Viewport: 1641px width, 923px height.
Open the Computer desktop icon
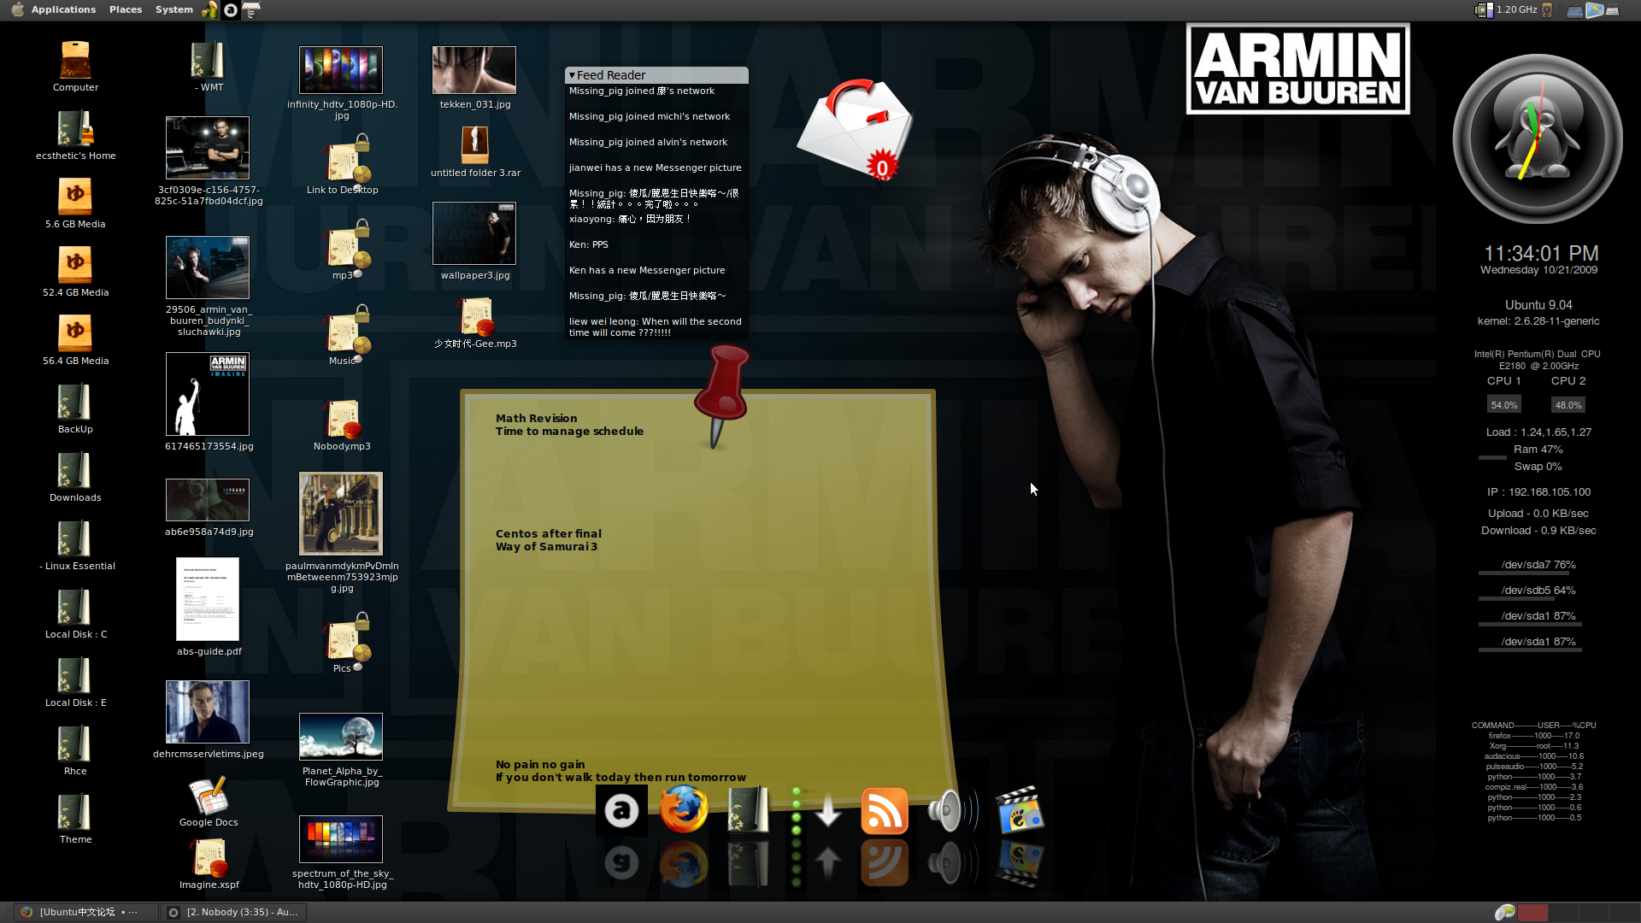(x=75, y=61)
